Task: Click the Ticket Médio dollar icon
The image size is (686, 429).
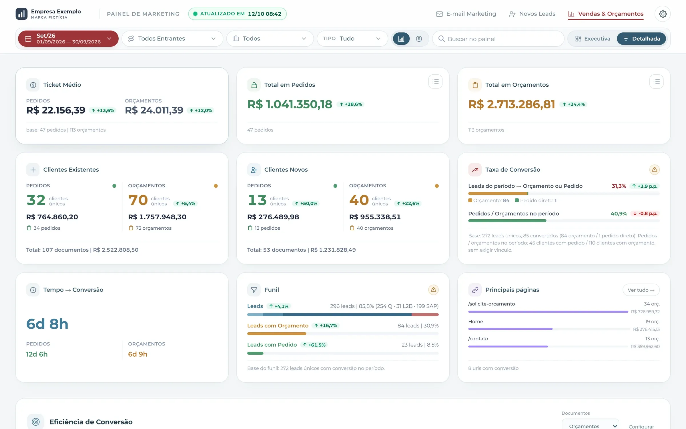Action: pyautogui.click(x=33, y=85)
